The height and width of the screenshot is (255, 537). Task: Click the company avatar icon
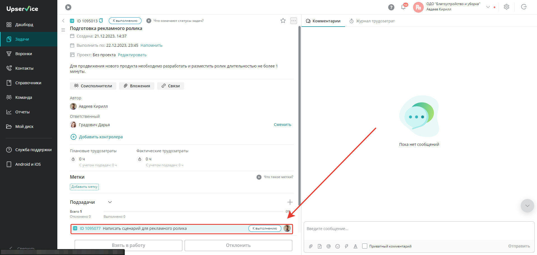[x=418, y=7]
